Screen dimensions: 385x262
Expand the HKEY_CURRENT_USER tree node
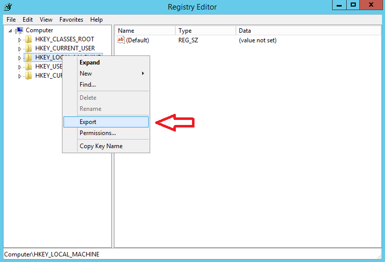pyautogui.click(x=20, y=49)
